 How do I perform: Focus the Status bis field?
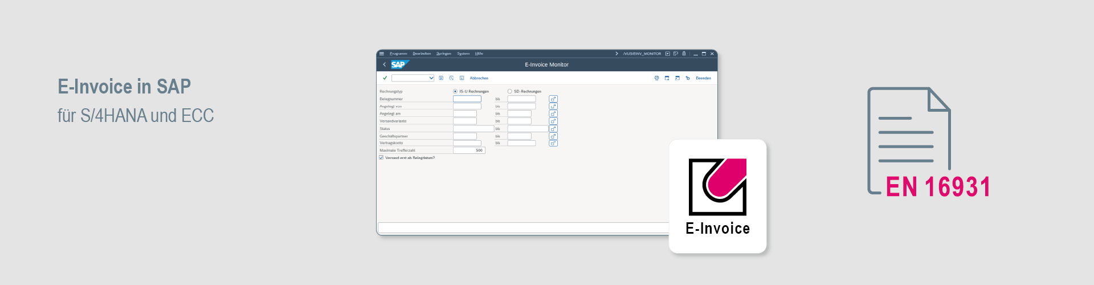[528, 129]
